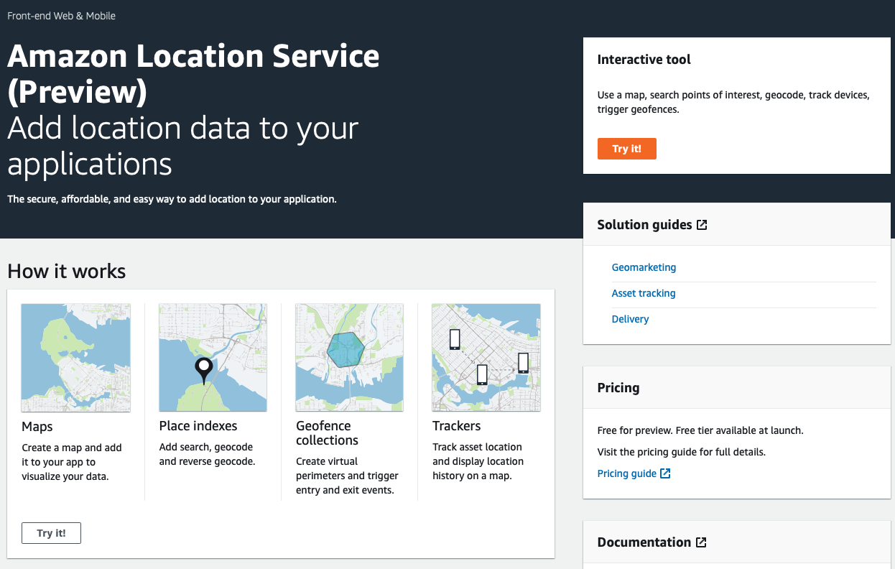Screen dimensions: 895x569
Task: Click the How it works heading
Action: (66, 271)
